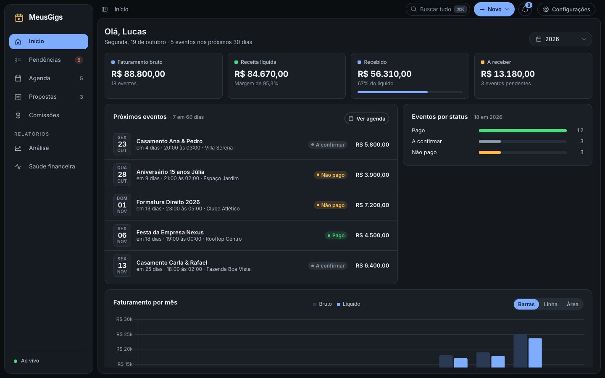Toggle the Bruto legend series

322,304
